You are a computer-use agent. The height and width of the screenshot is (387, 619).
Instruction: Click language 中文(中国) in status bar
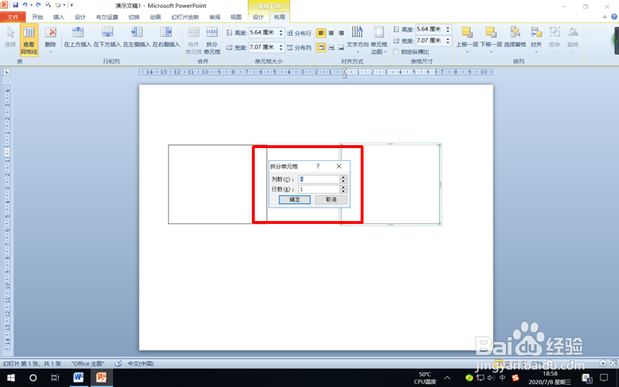[140, 363]
